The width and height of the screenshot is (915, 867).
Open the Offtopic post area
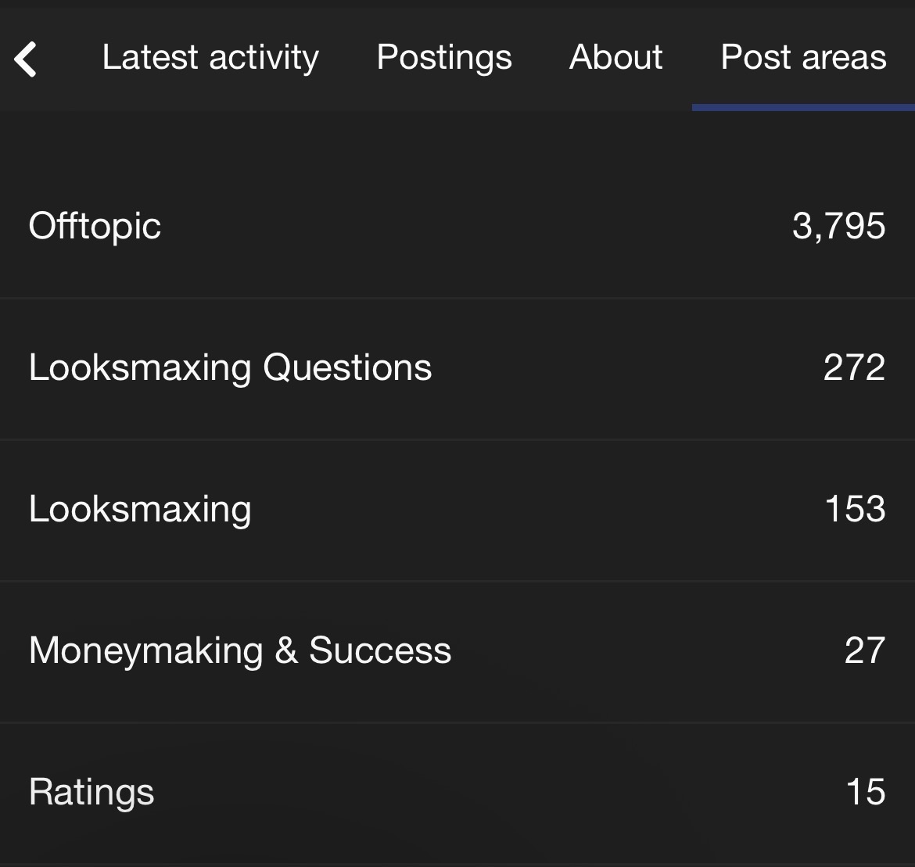[x=95, y=226]
